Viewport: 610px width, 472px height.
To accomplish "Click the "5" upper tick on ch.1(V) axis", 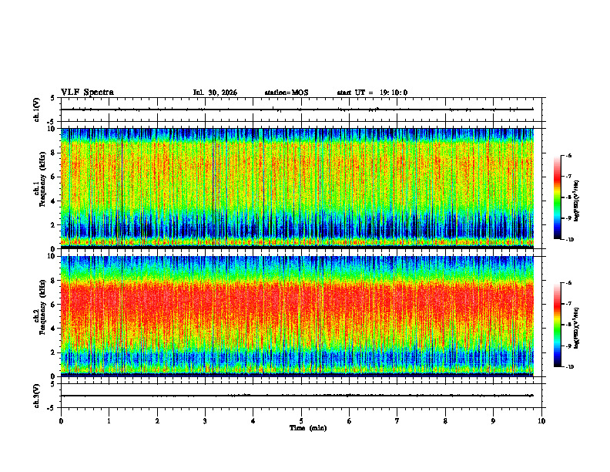I will (x=53, y=99).
